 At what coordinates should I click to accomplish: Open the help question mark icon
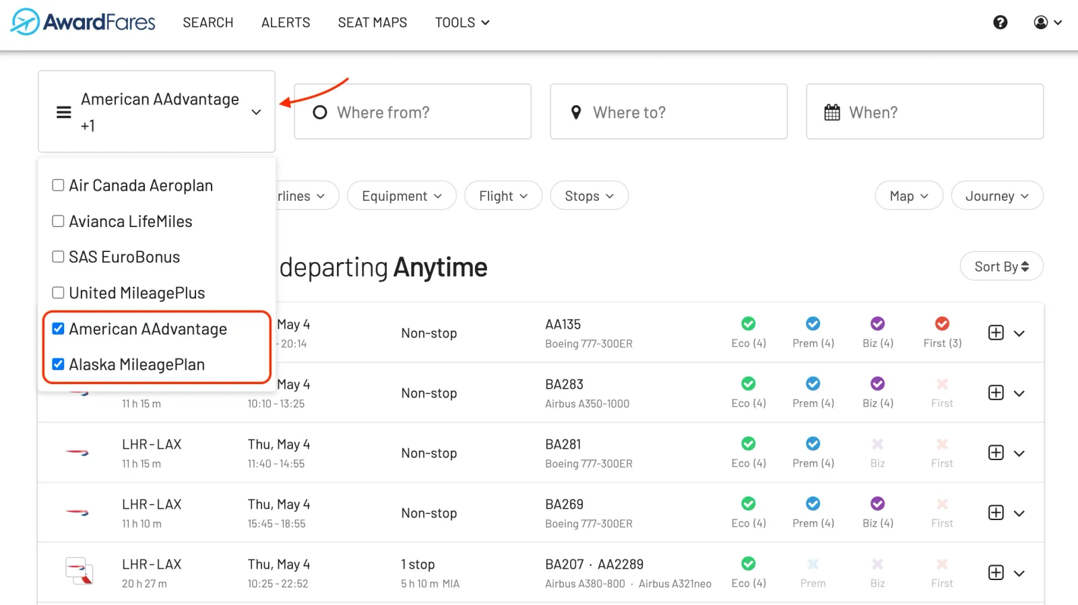pos(1001,22)
